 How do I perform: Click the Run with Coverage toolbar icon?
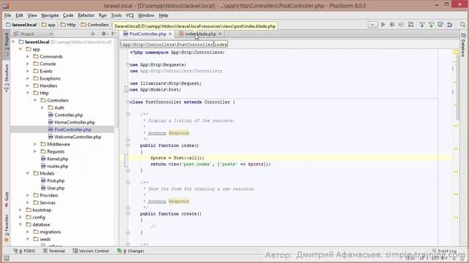pos(401,25)
